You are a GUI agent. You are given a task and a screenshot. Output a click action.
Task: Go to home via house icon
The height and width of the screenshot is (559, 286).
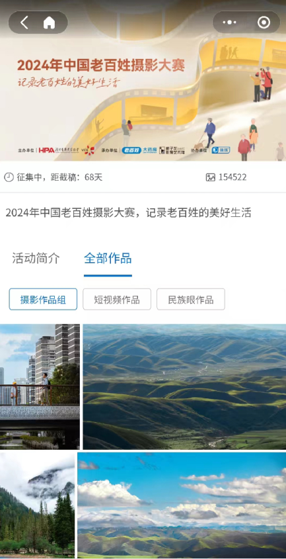point(49,22)
